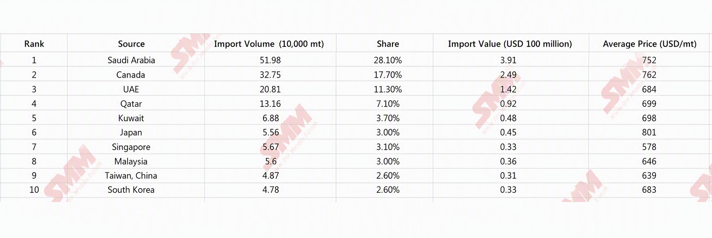The image size is (712, 238).
Task: Click the Saudi Arabia cell
Action: click(x=131, y=60)
